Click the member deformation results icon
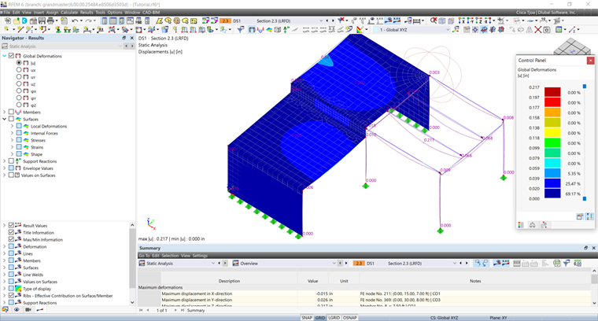 point(252,29)
